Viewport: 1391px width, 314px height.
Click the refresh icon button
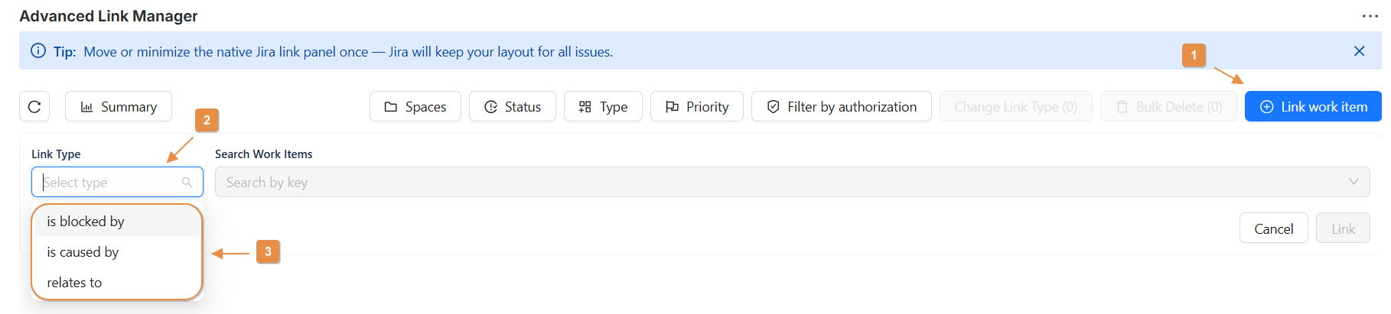(34, 107)
